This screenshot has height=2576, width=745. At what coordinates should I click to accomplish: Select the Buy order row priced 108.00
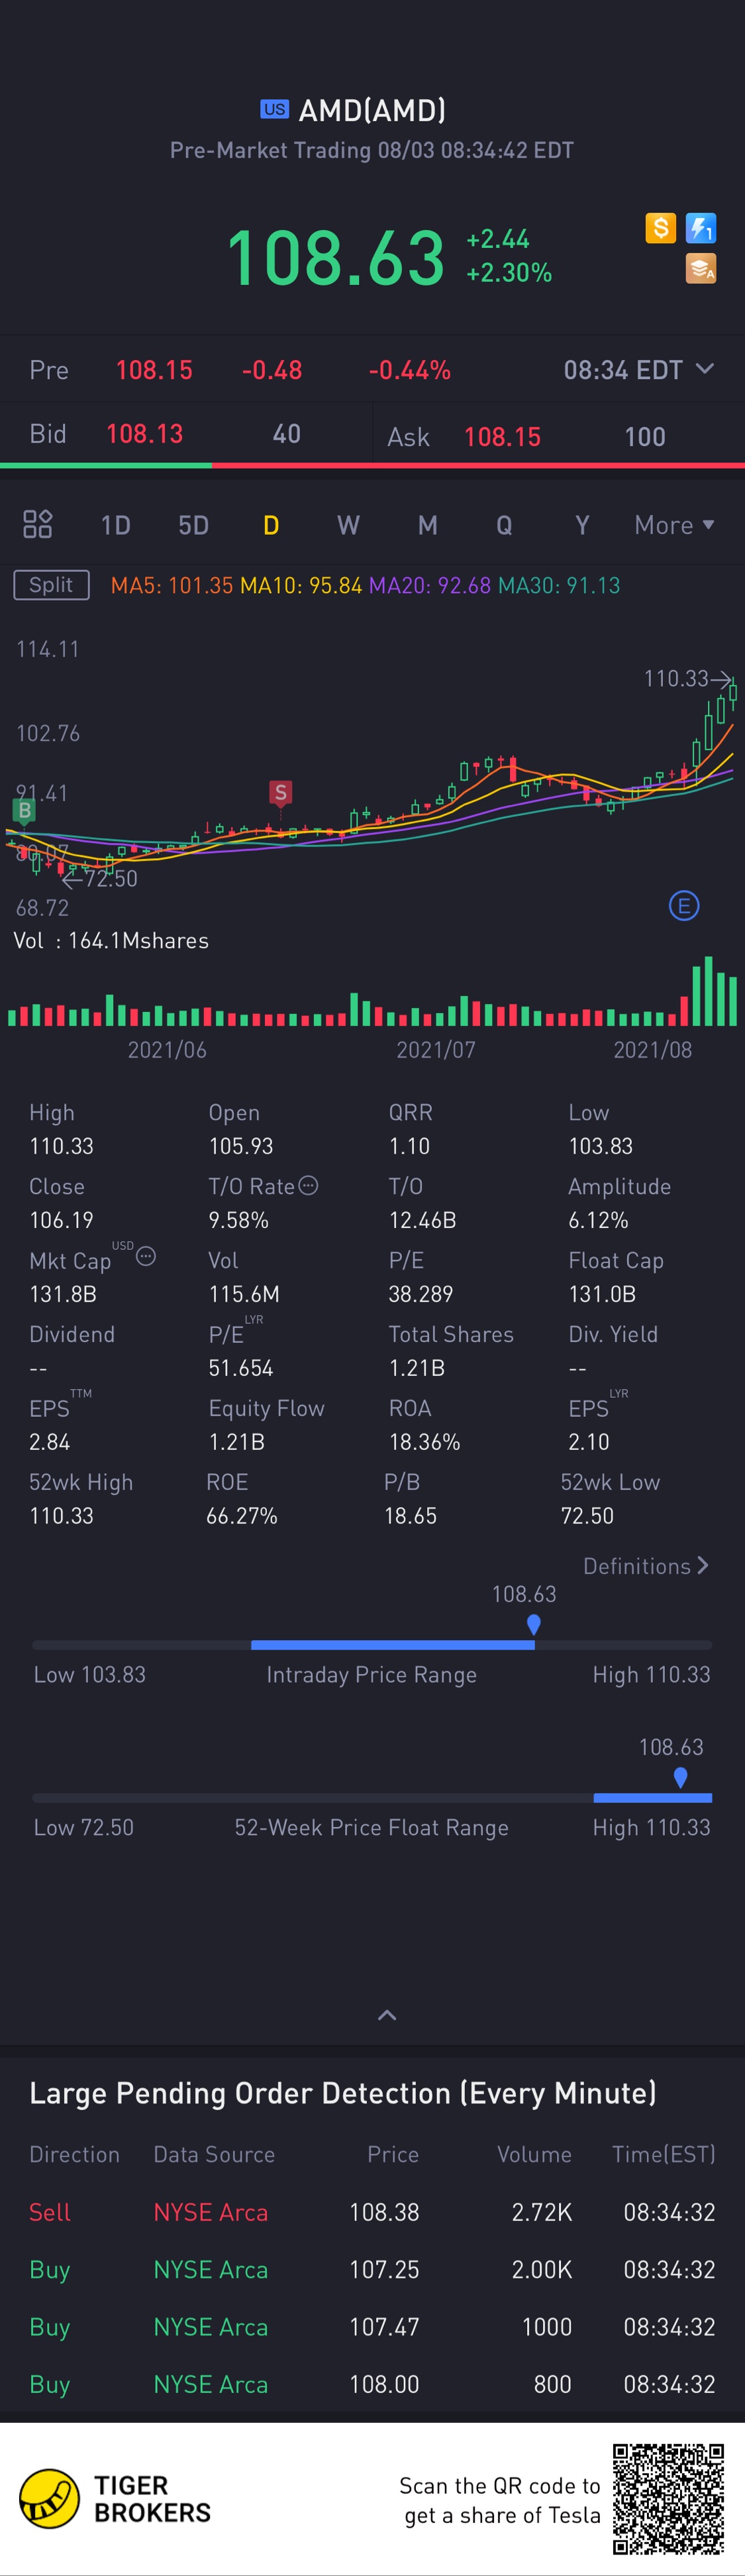[x=372, y=2384]
